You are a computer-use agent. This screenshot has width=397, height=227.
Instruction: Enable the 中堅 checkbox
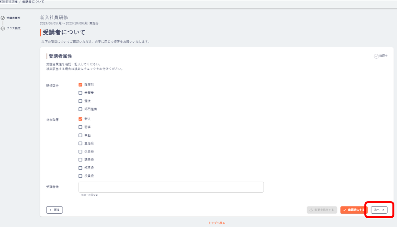(80, 135)
